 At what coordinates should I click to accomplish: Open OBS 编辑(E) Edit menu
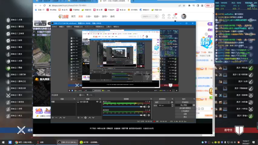pyautogui.click(x=62, y=27)
